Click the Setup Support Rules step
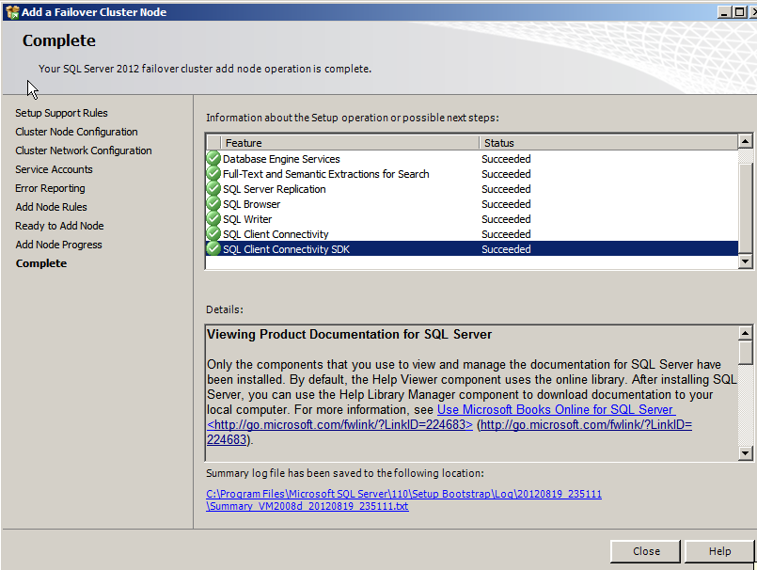The width and height of the screenshot is (757, 570). (61, 113)
